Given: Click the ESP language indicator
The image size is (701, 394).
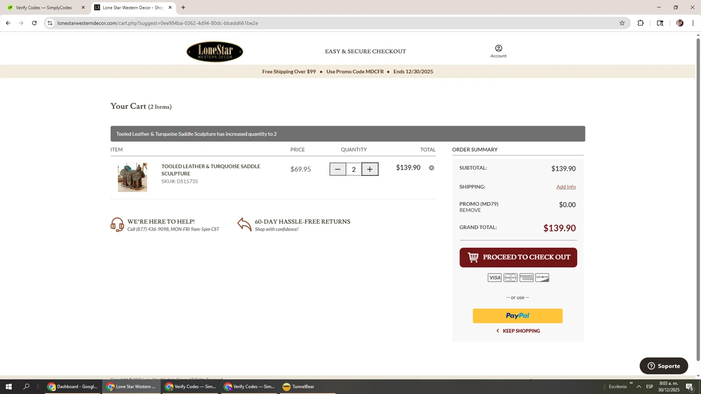Looking at the screenshot, I should click(x=650, y=387).
